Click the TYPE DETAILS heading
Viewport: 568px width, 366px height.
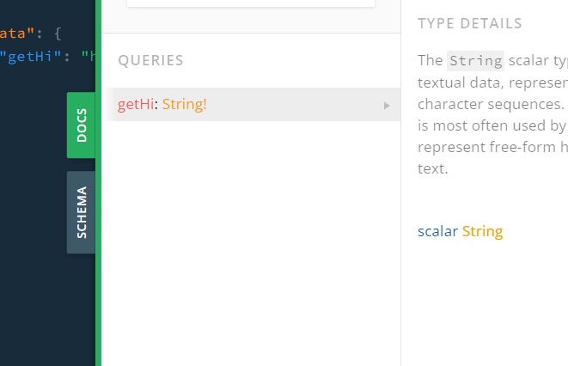coord(470,23)
